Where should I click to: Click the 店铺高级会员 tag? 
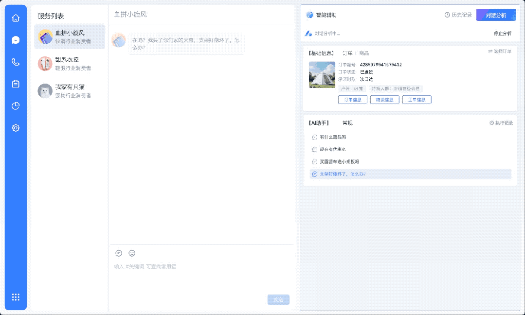pyautogui.click(x=396, y=88)
